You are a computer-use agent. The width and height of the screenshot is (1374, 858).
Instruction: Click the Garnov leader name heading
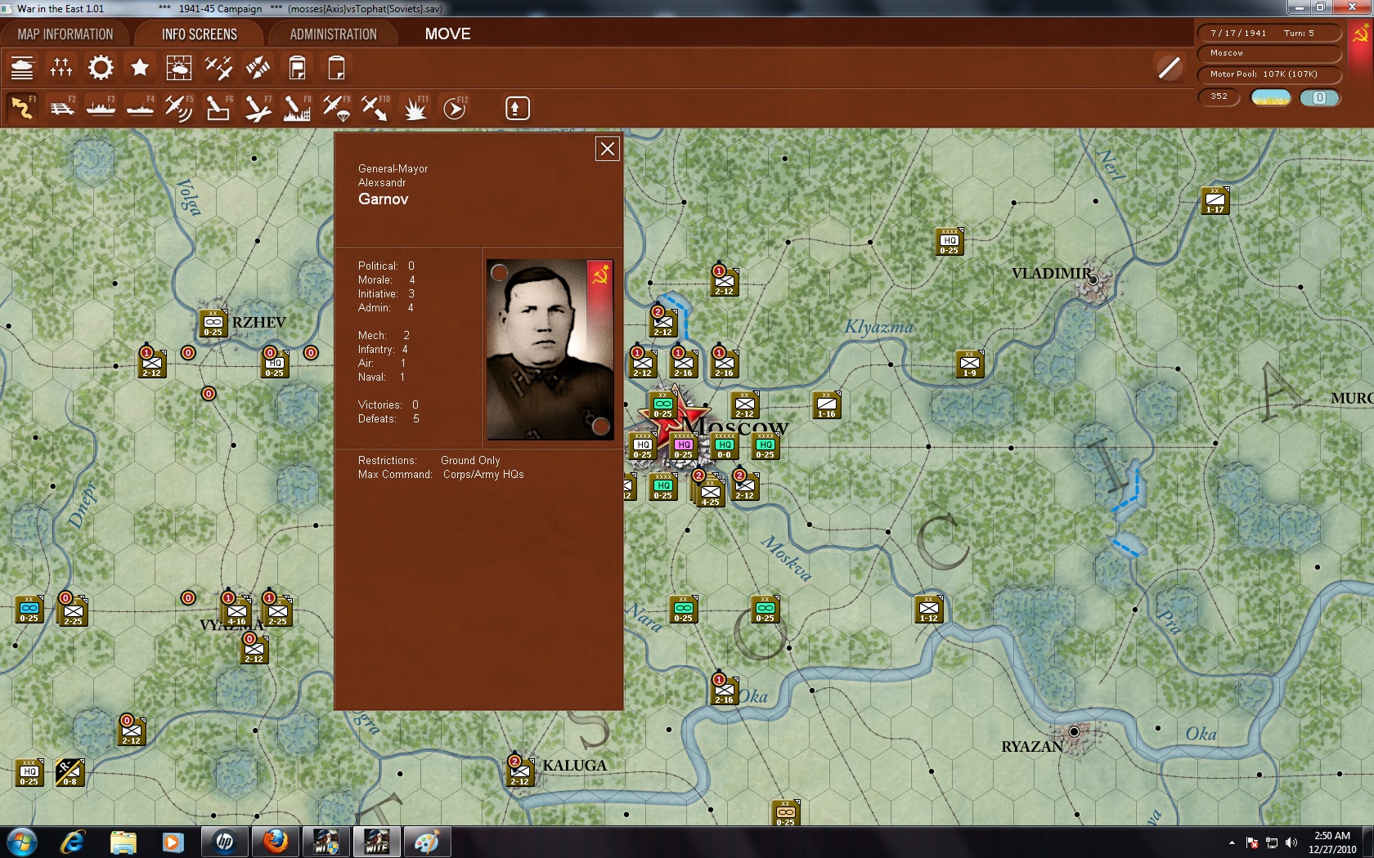383,199
